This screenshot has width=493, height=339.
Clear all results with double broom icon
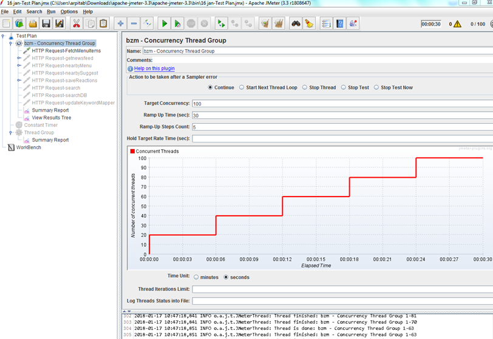point(278,24)
